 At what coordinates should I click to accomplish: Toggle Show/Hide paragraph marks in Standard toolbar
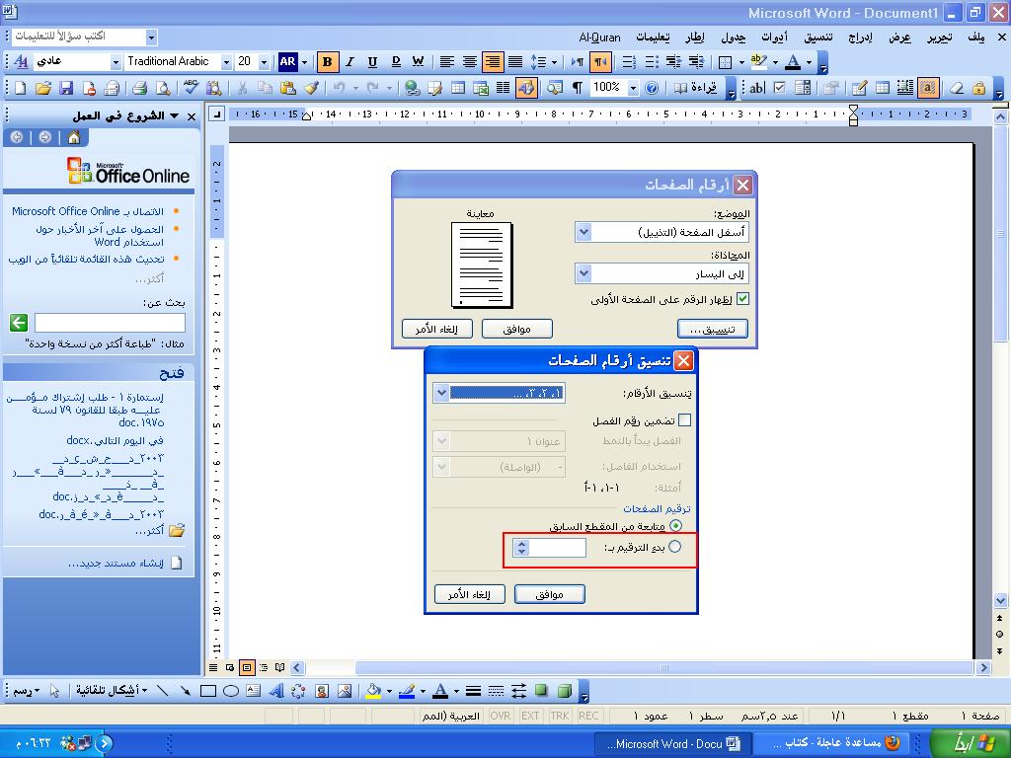coord(578,88)
